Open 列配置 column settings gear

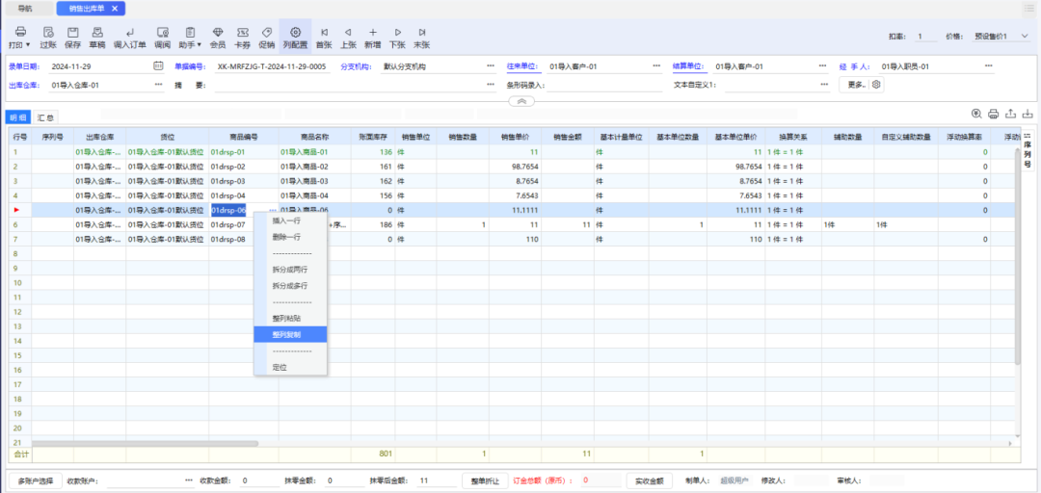click(295, 37)
